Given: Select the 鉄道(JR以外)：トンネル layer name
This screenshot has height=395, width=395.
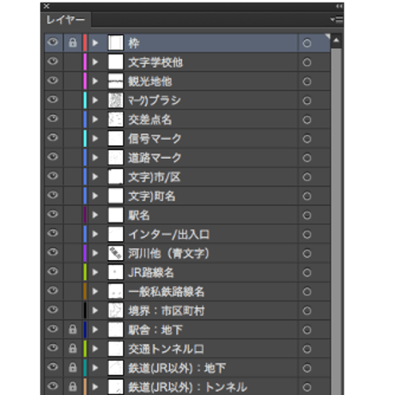Looking at the screenshot, I should click(x=187, y=387).
